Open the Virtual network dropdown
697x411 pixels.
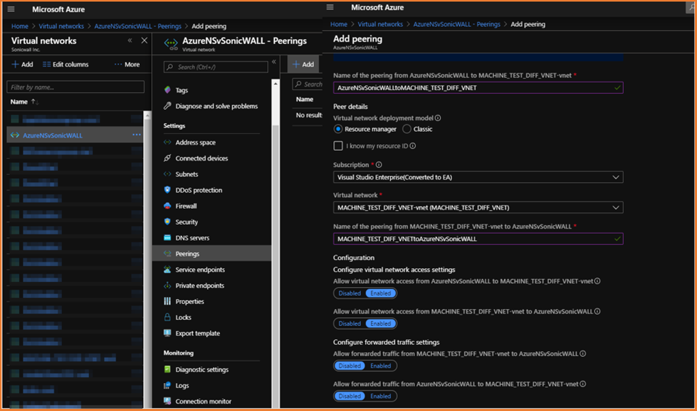pos(478,207)
